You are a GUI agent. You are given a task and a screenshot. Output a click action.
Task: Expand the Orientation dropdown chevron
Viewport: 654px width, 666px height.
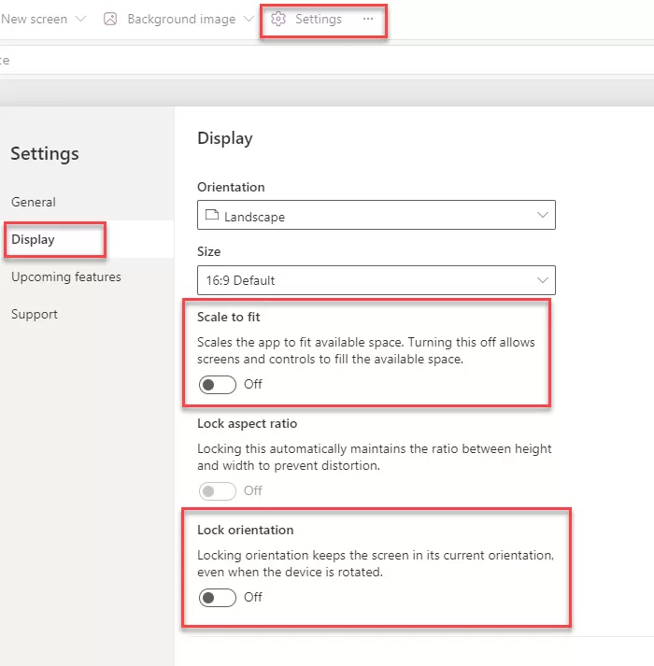pos(542,216)
